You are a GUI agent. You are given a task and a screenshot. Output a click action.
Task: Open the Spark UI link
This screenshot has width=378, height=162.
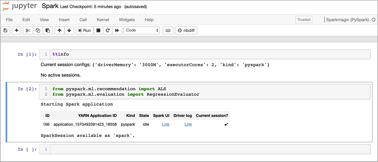(x=166, y=124)
